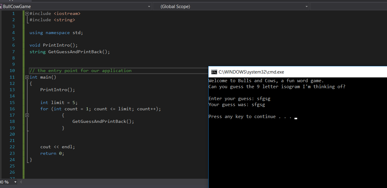This screenshot has height=188, width=387.
Task: Click the horizontal scrollbar left arrow
Action: pyautogui.click(x=21, y=182)
